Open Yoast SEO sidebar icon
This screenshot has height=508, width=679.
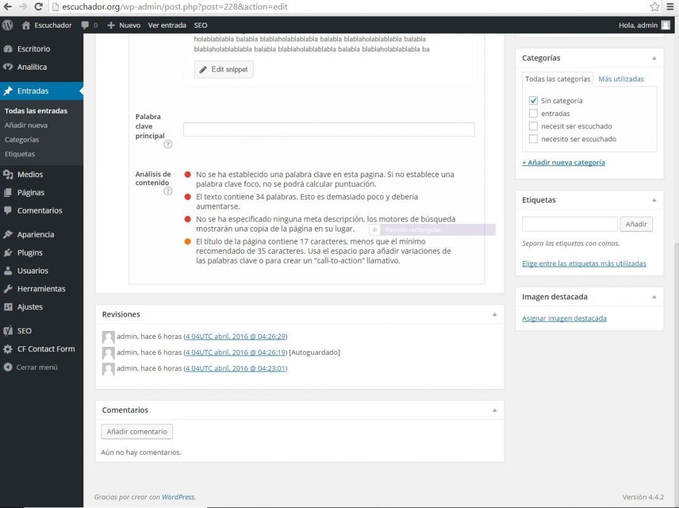[x=8, y=331]
